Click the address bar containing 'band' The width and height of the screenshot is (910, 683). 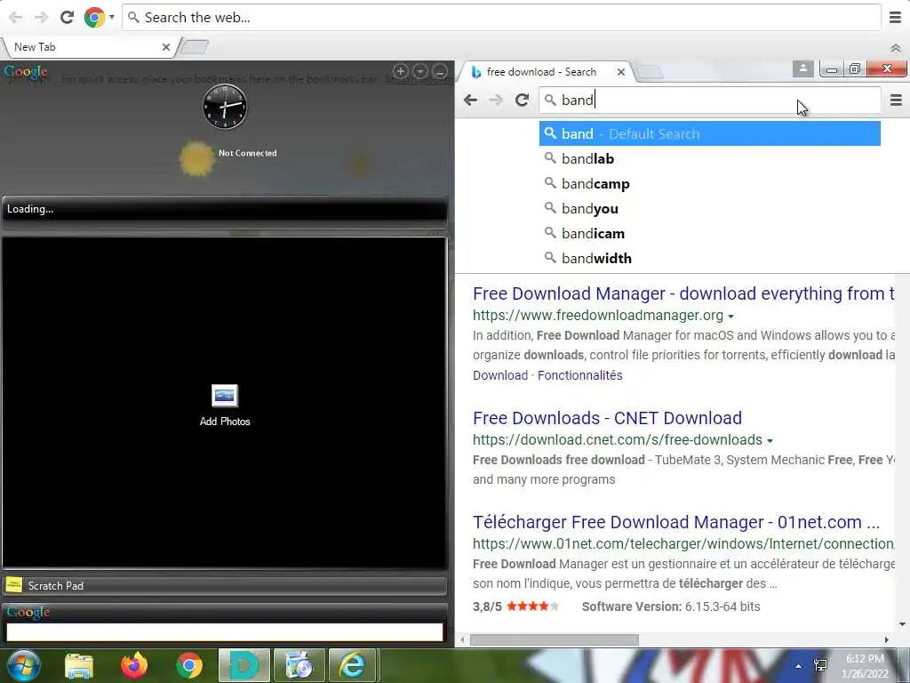click(710, 100)
